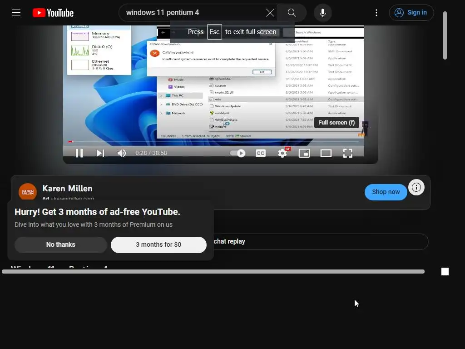Image resolution: width=465 pixels, height=349 pixels.
Task: Enter full screen mode
Action: click(347, 153)
